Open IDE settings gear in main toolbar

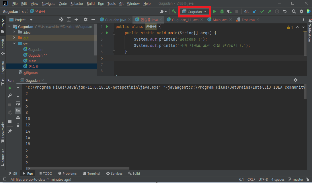pyautogui.click(x=301, y=11)
